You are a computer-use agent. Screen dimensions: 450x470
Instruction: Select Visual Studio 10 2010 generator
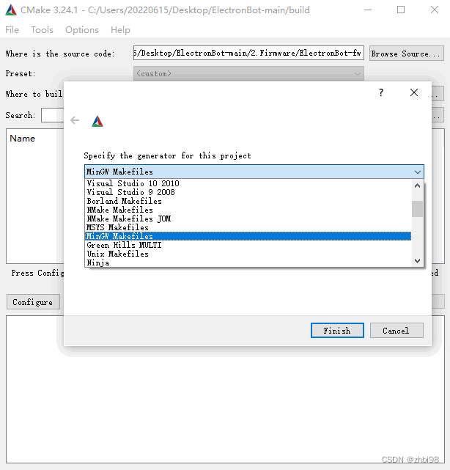[248, 183]
